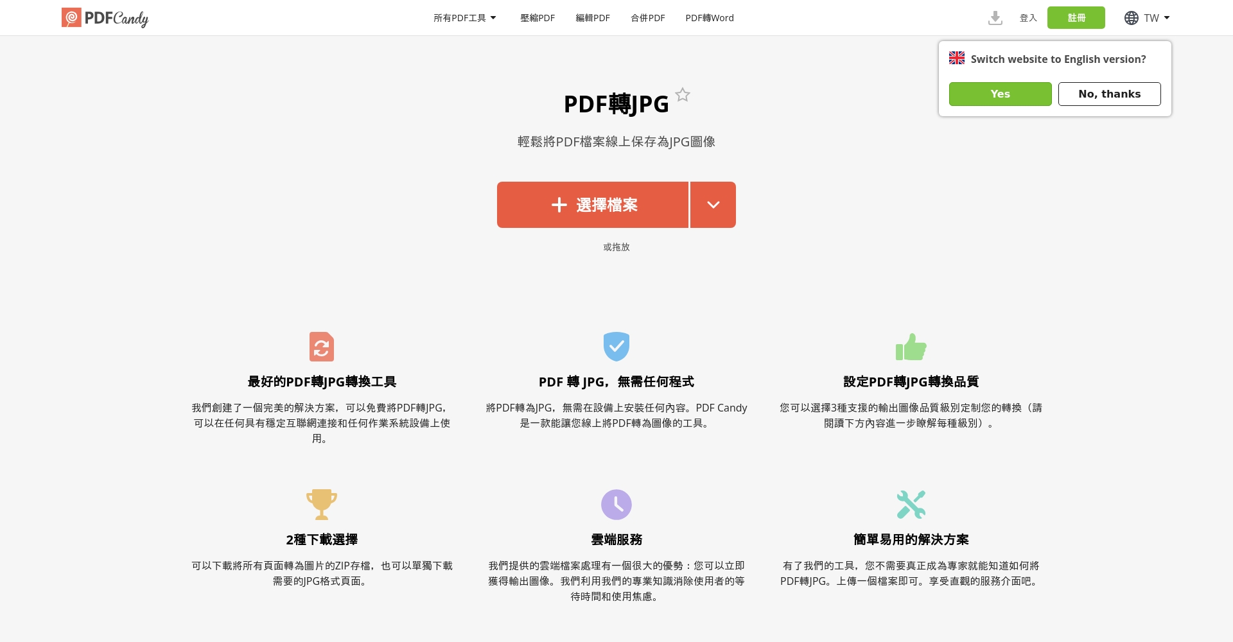Screen dimensions: 1233x642
Task: Click the green thumbs-up icon
Action: tap(911, 346)
